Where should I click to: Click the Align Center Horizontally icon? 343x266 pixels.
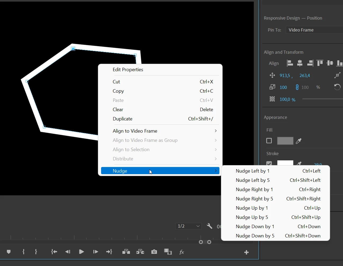pos(300,63)
